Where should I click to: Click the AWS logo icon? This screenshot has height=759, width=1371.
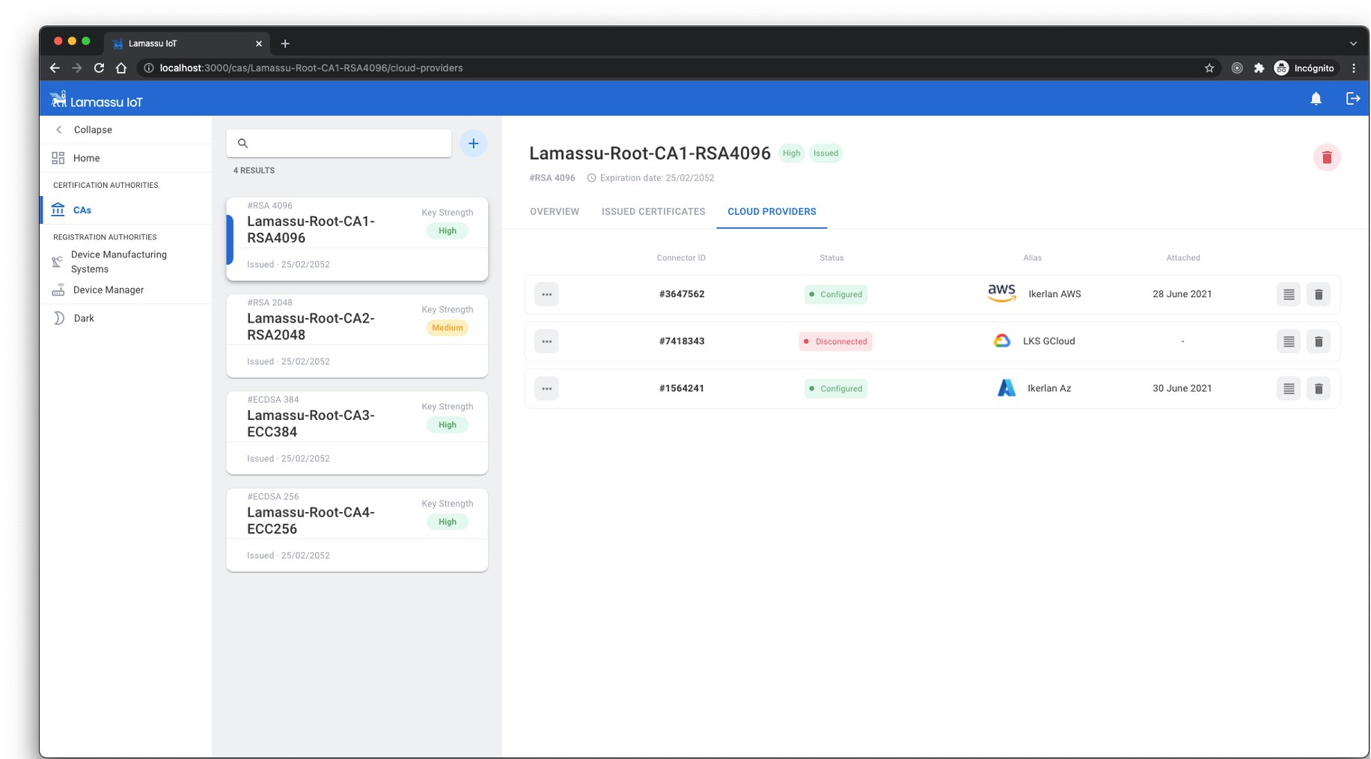click(1001, 293)
